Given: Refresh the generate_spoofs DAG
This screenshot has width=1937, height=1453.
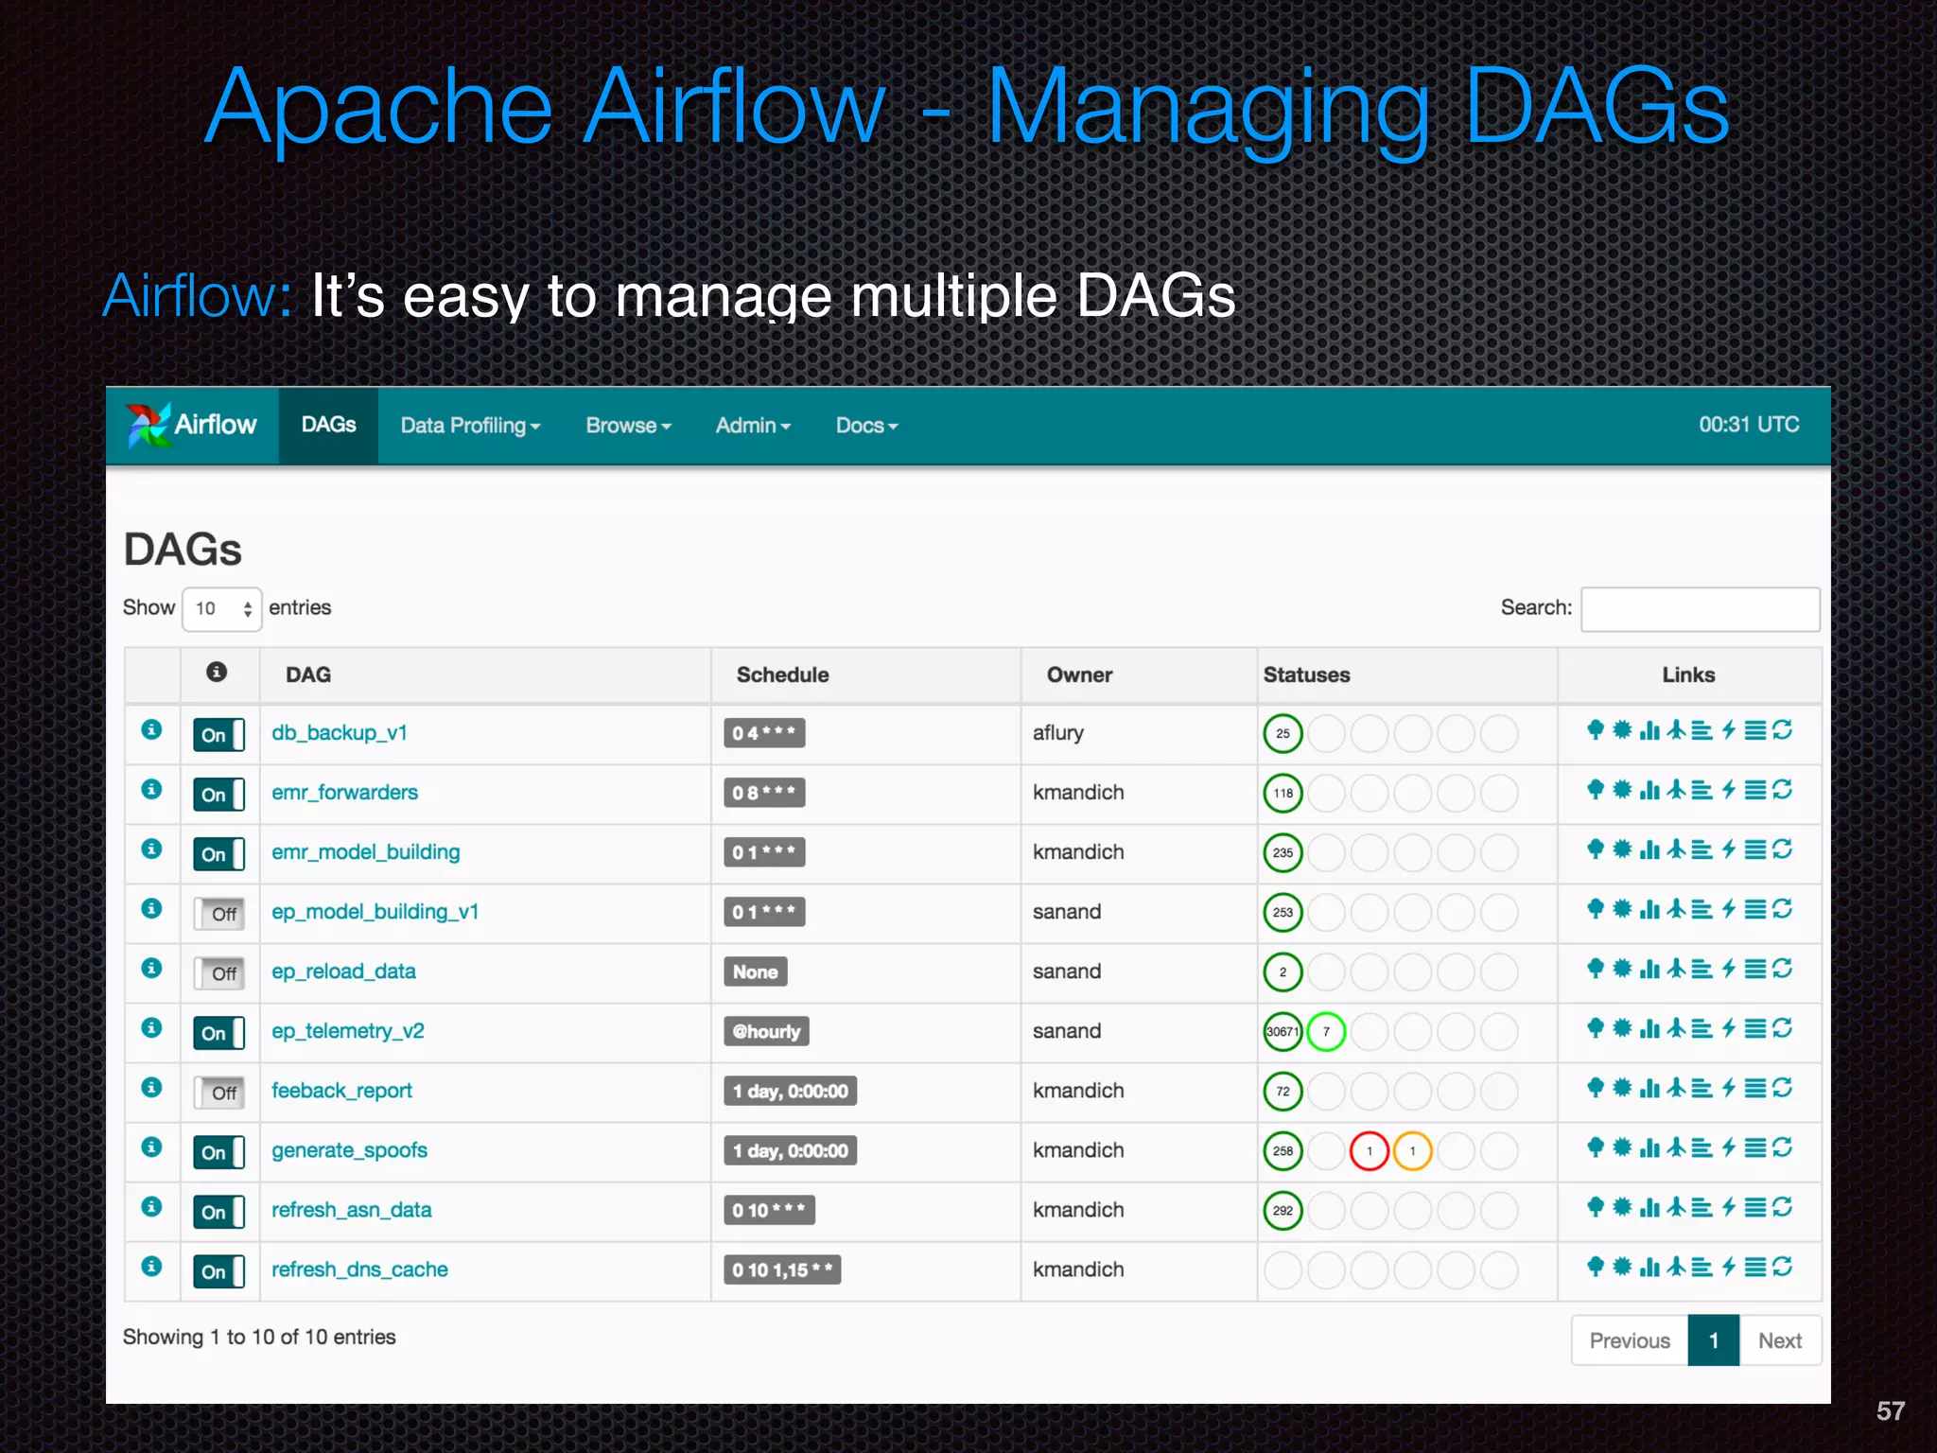Looking at the screenshot, I should point(1783,1147).
